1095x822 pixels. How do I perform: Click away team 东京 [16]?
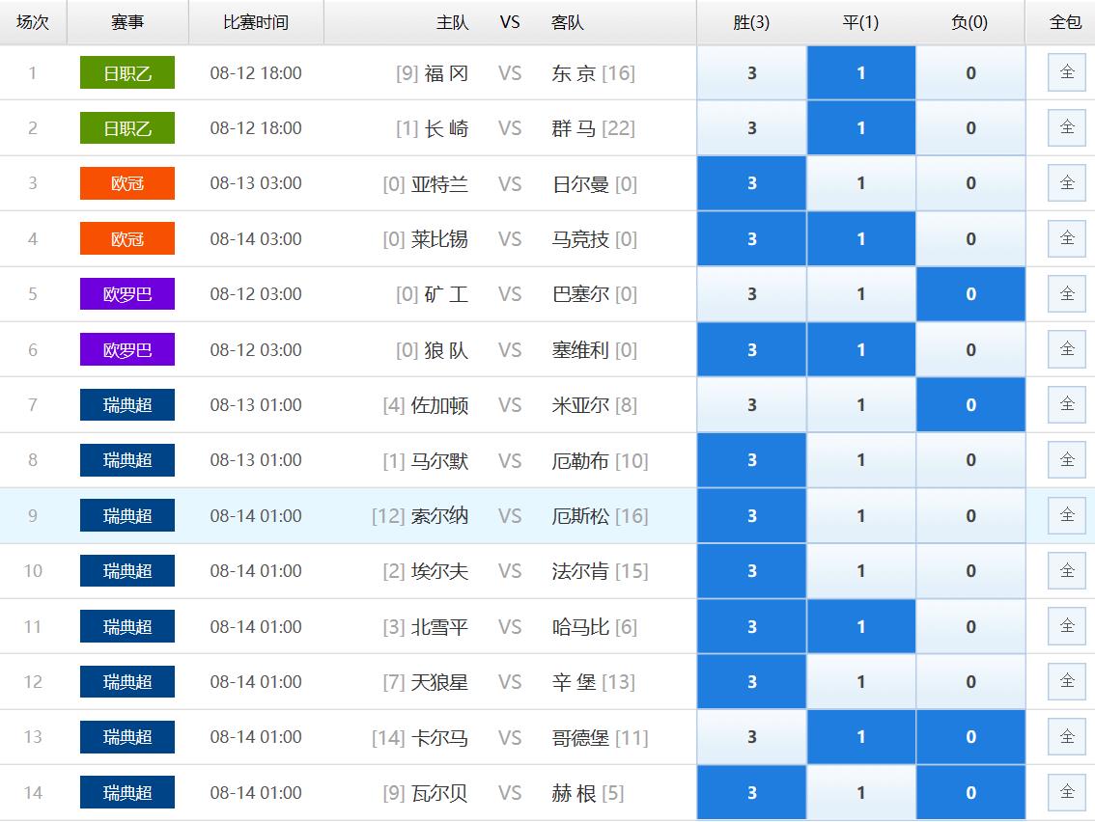pos(594,73)
